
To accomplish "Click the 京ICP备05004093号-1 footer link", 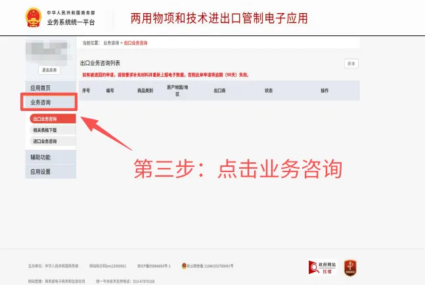I will (x=154, y=266).
